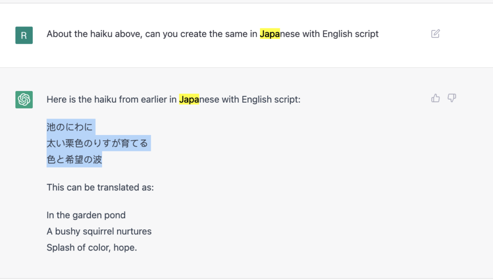Click the line 'Splash of color, hope.'
The width and height of the screenshot is (493, 280).
92,248
